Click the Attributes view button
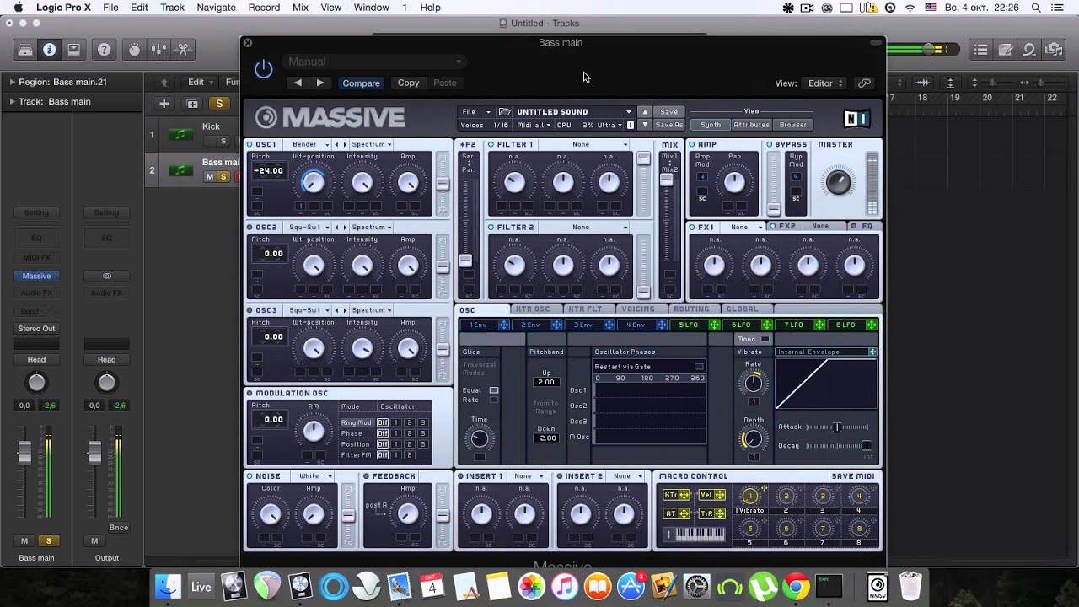The height and width of the screenshot is (607, 1079). point(751,125)
